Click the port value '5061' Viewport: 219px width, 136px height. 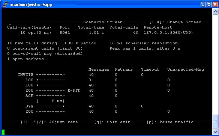pos(65,33)
